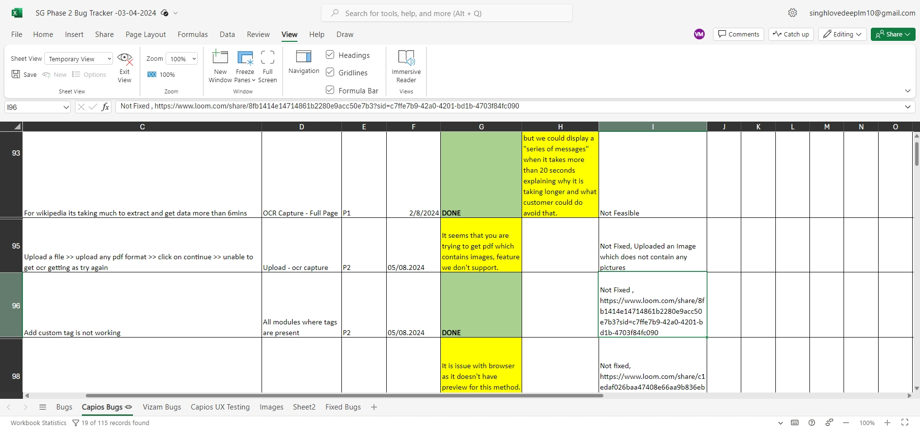Open the Review tab

coord(258,35)
